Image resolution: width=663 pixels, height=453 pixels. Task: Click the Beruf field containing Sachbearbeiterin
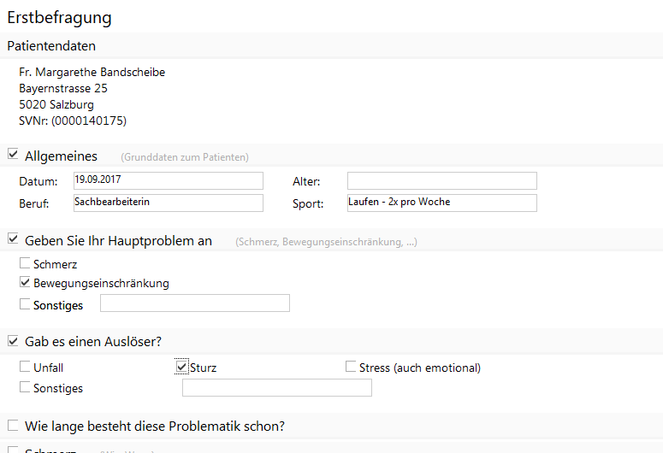pyautogui.click(x=168, y=203)
